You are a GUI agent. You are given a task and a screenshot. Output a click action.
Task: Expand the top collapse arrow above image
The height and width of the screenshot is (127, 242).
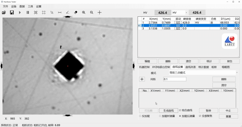pos(67,17)
